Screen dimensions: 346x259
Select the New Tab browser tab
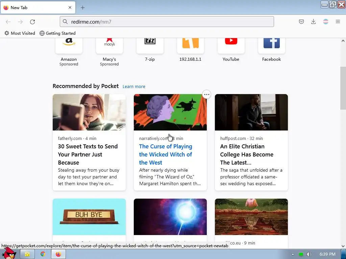[38, 7]
